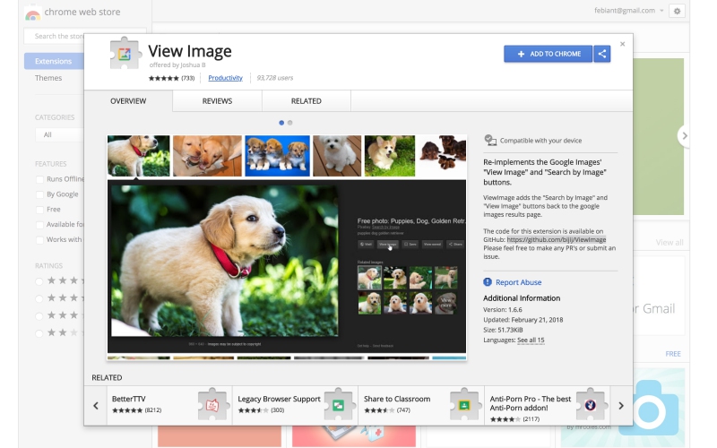Click the Share to Classroom extension icon
The image size is (717, 448).
point(465,404)
